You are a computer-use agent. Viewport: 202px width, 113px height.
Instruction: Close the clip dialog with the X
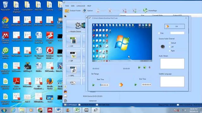pyautogui.click(x=186, y=18)
